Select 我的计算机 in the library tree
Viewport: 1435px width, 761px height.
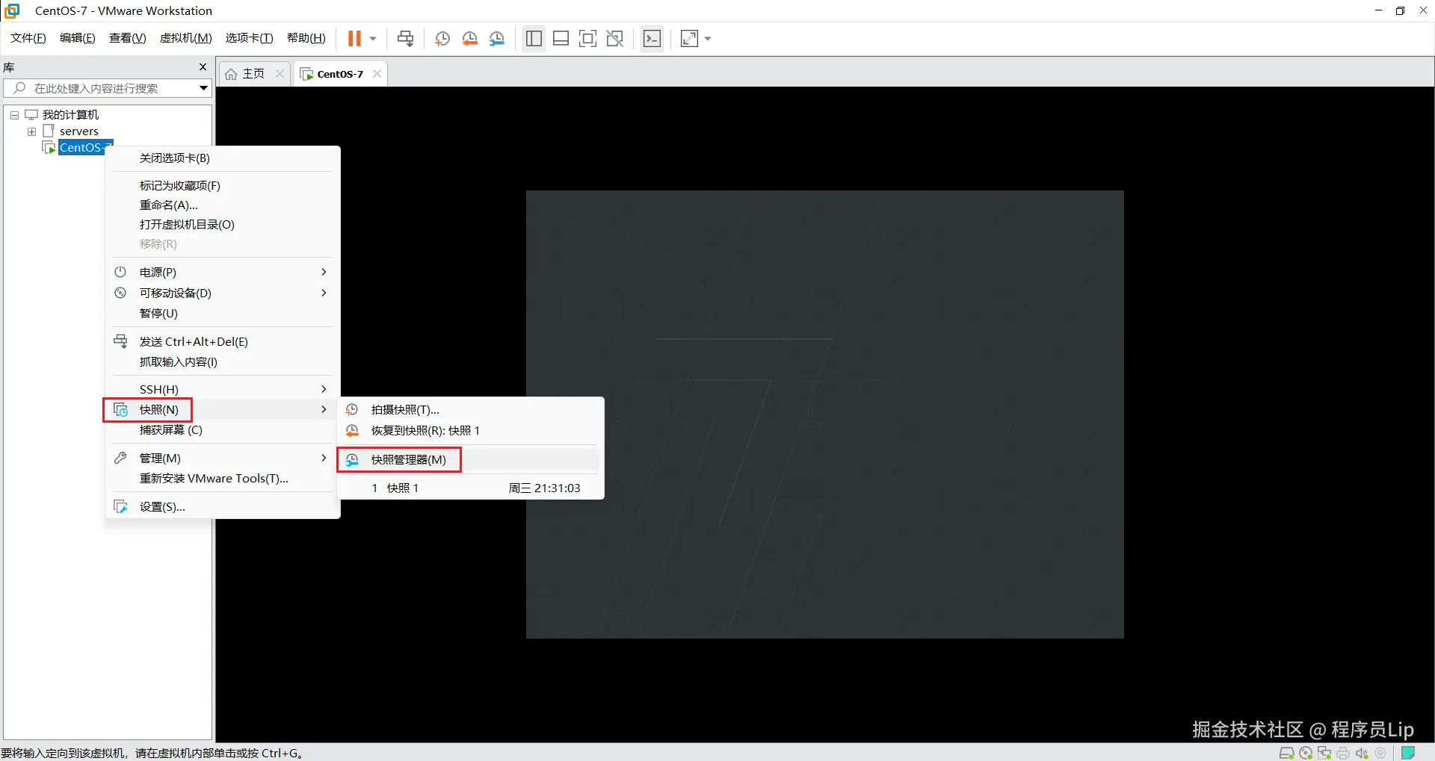[70, 115]
